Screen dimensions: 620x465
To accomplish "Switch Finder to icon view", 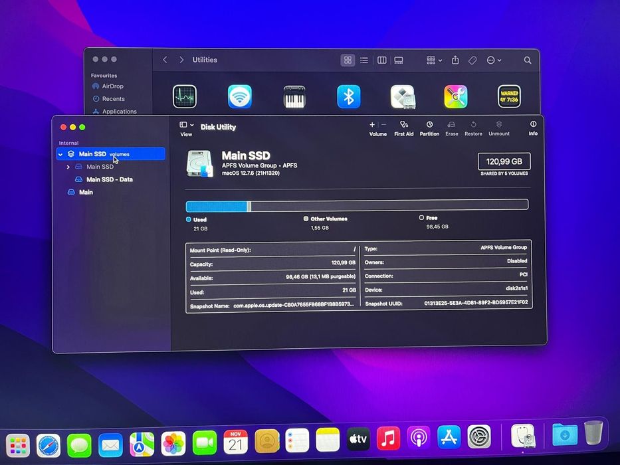I will [x=348, y=60].
